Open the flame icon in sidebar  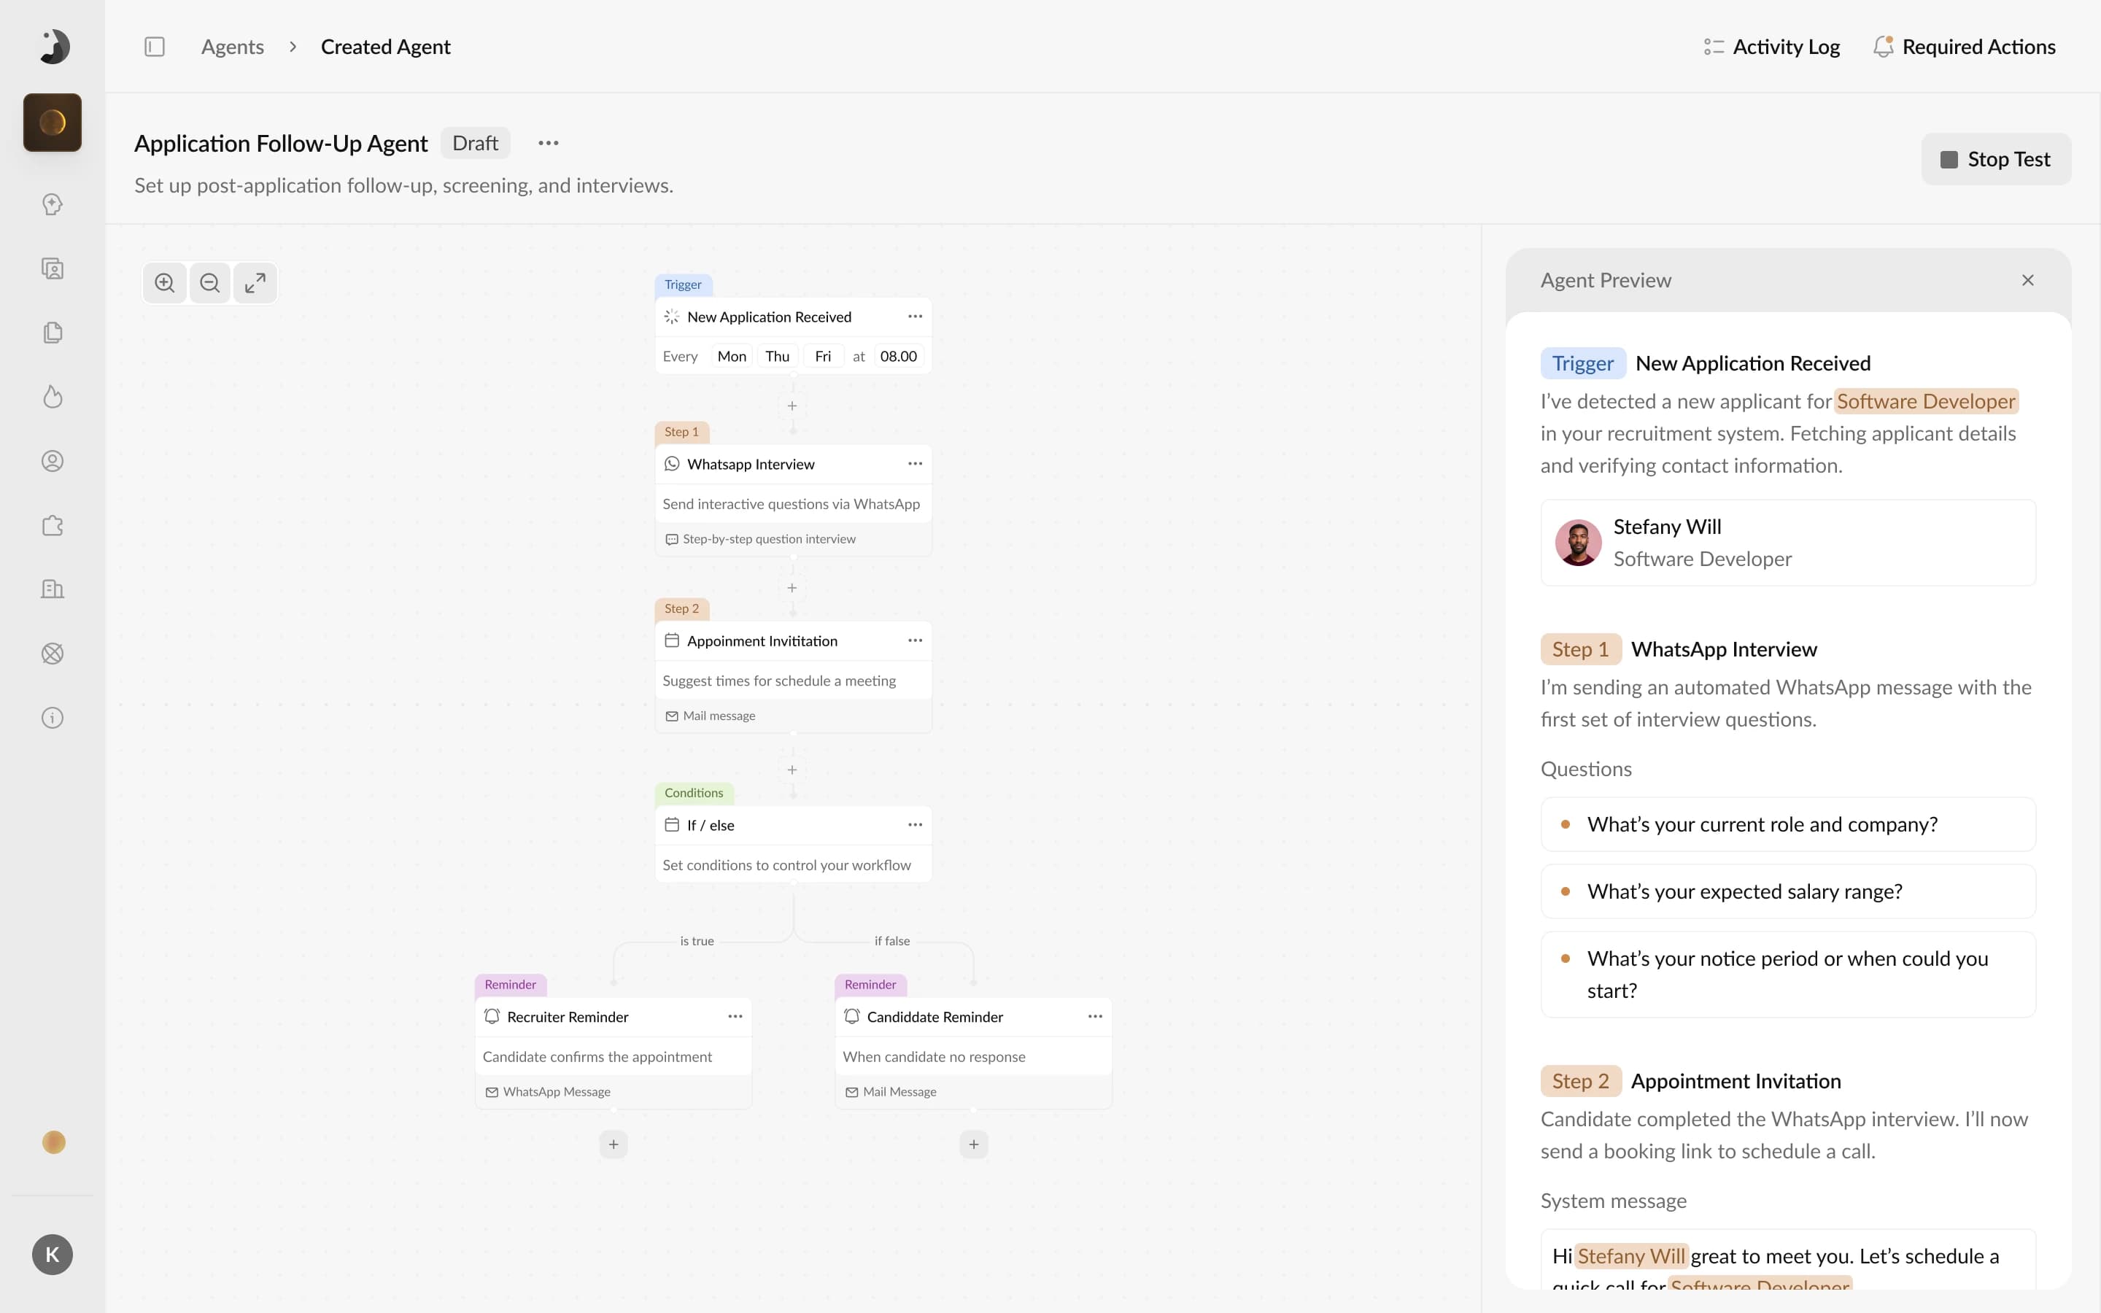point(53,397)
